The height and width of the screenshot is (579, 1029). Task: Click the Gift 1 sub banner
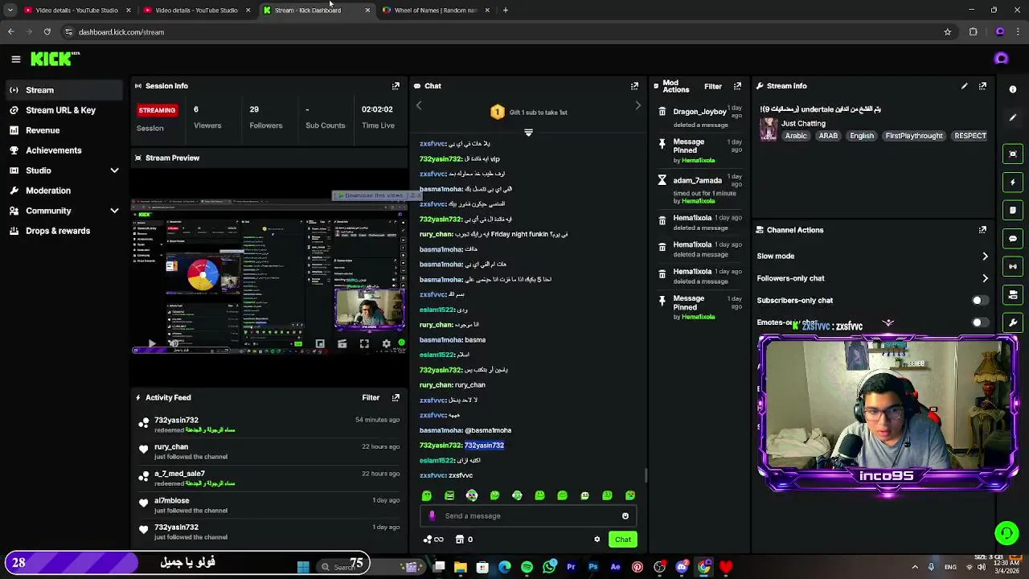[x=528, y=113]
